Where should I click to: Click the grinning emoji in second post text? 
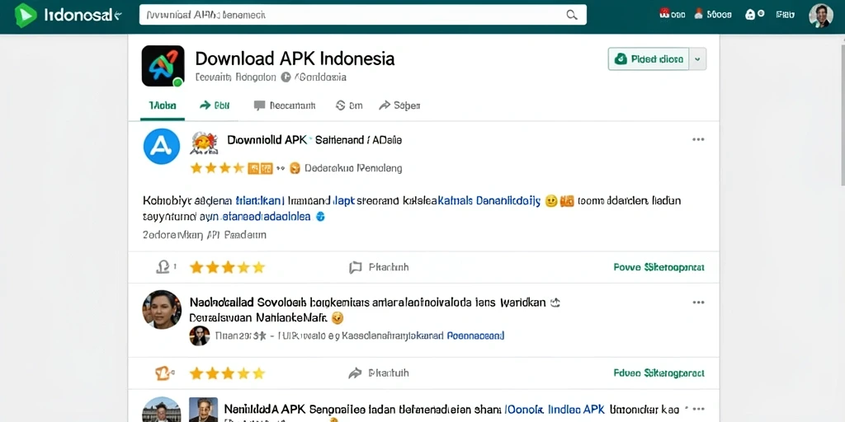[x=338, y=317]
